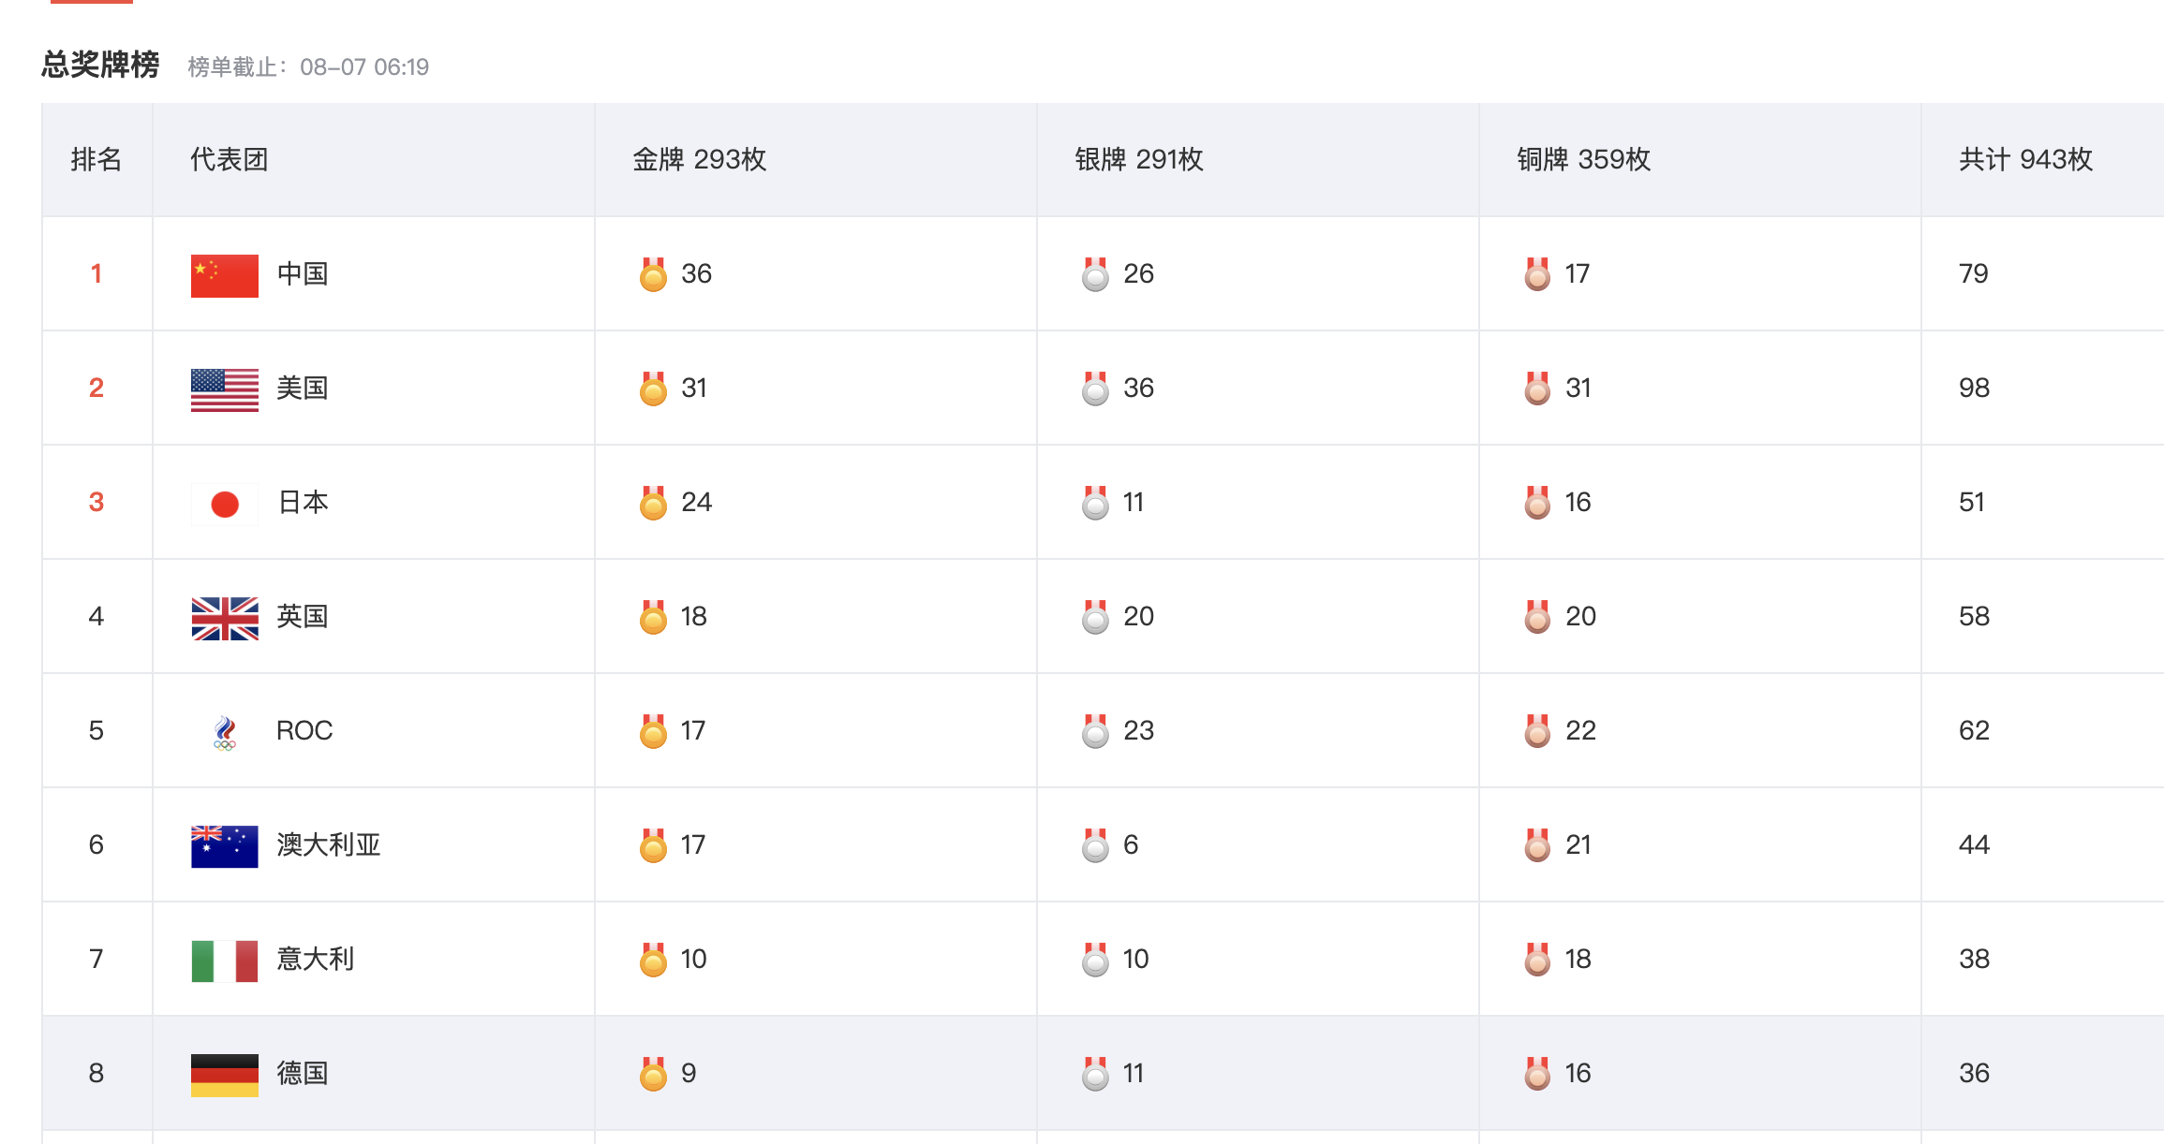Click China's silver medal icon
Screen dimensions: 2164x1144
(x=1095, y=274)
